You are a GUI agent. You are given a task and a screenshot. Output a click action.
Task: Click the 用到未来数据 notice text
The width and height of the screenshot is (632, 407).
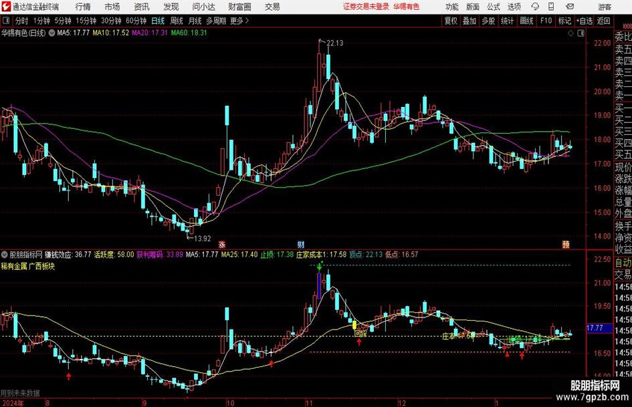[x=20, y=393]
